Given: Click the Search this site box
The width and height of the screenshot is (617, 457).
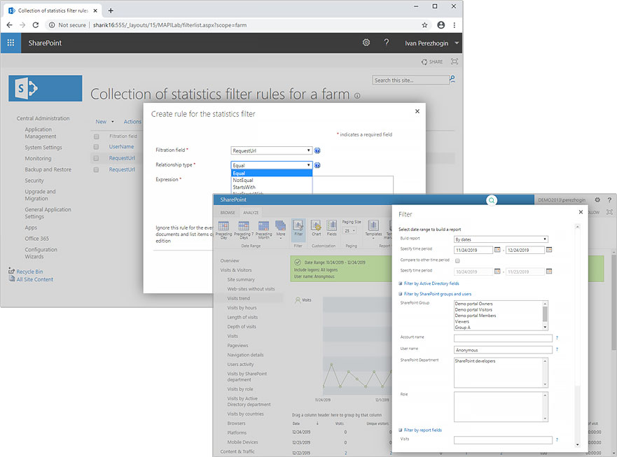Looking at the screenshot, I should pyautogui.click(x=410, y=80).
